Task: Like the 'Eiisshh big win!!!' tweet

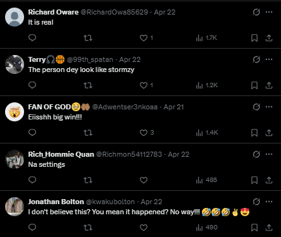Action: click(x=144, y=133)
